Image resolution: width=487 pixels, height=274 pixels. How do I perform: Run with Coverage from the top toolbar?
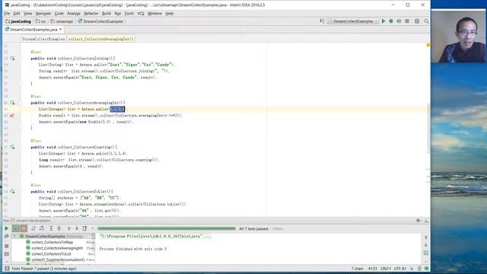[399, 21]
